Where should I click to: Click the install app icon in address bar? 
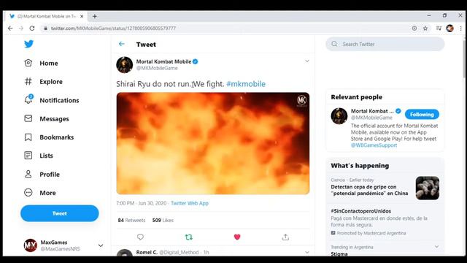click(414, 28)
